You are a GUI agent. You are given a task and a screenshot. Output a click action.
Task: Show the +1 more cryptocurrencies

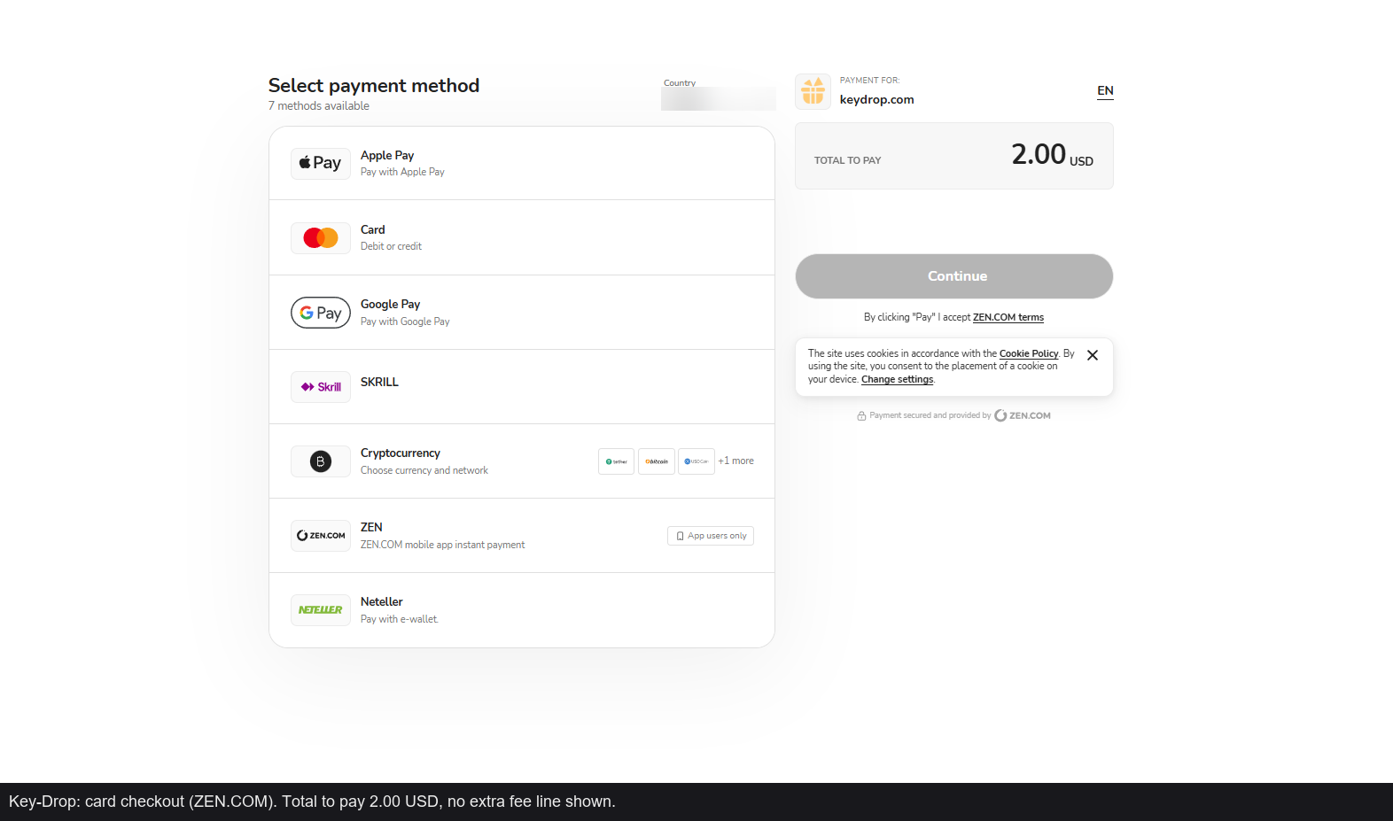coord(736,461)
